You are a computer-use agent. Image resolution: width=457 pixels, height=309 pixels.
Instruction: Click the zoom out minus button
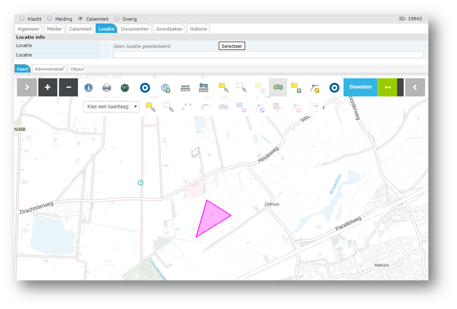68,87
